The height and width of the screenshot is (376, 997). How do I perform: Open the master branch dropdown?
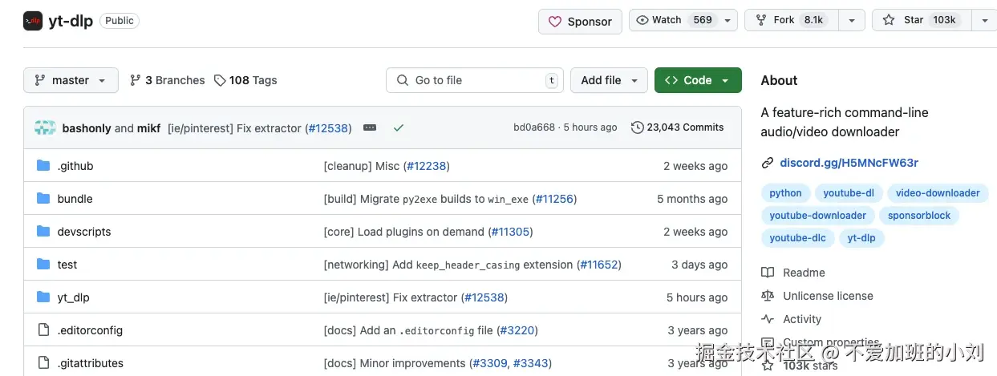71,80
